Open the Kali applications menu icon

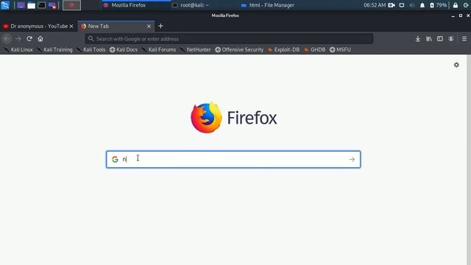(5, 5)
